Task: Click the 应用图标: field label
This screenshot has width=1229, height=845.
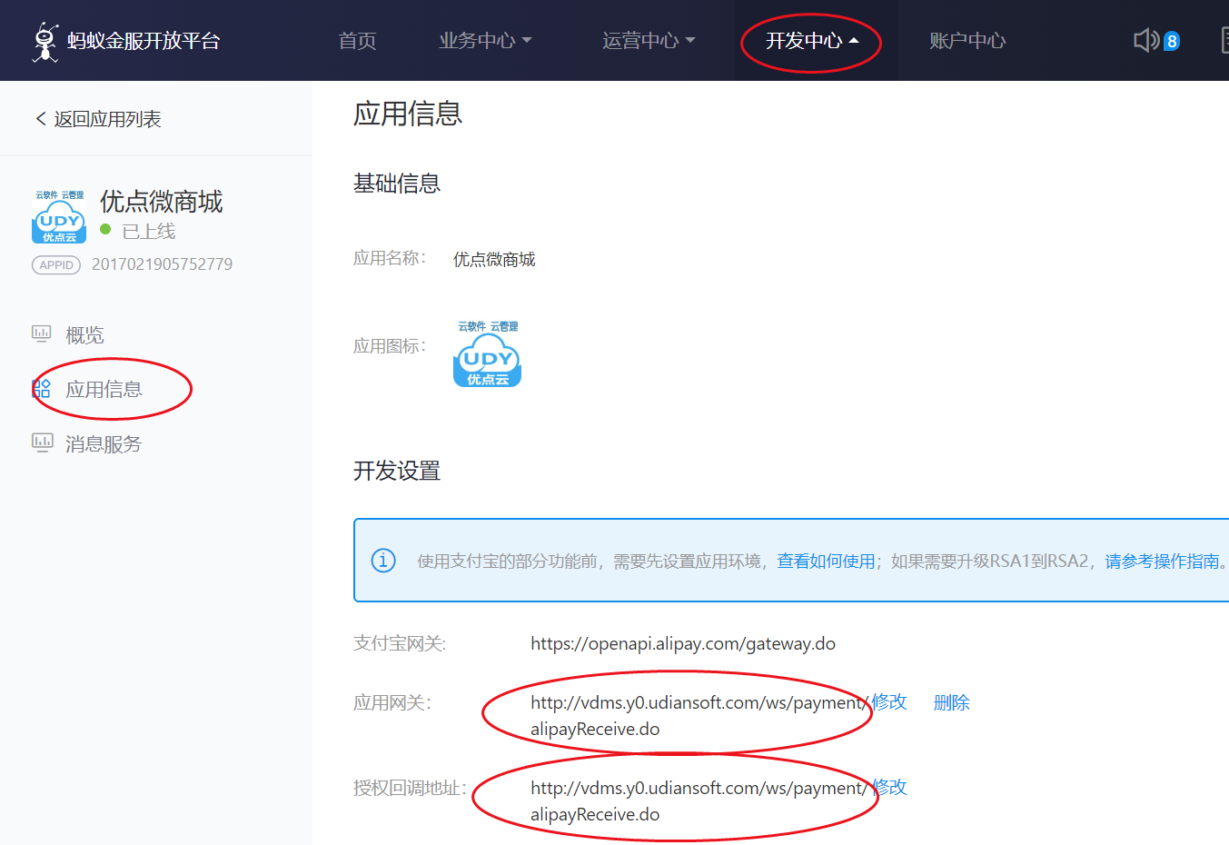Action: click(390, 346)
